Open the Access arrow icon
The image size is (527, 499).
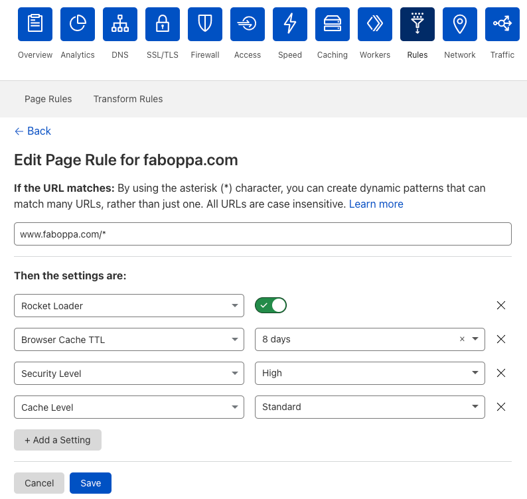pyautogui.click(x=248, y=24)
